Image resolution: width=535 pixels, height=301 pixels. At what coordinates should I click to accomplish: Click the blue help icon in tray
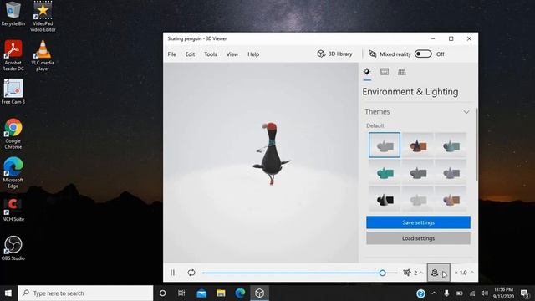pyautogui.click(x=421, y=293)
